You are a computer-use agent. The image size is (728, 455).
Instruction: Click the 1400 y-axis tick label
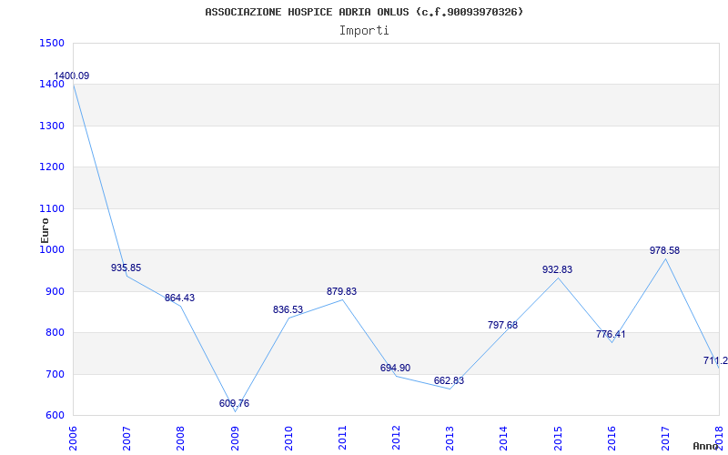click(52, 85)
